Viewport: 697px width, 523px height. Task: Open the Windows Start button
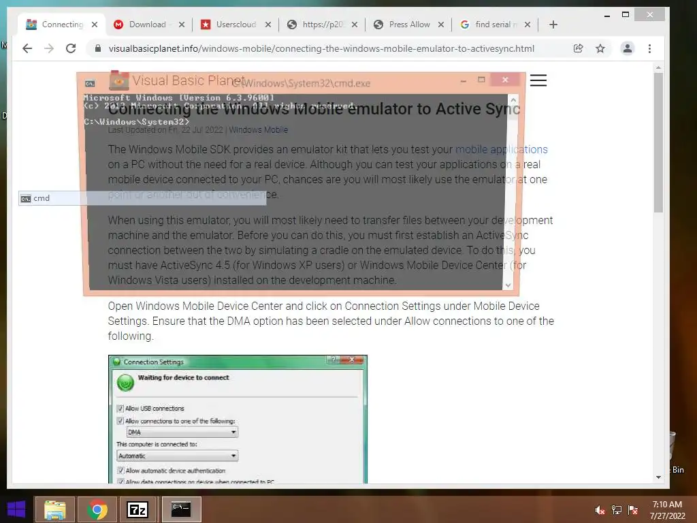coord(16,509)
